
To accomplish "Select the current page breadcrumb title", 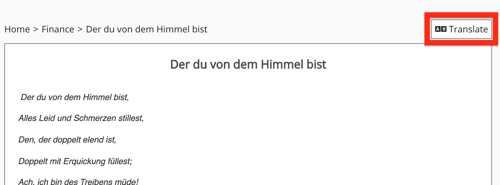I will (146, 29).
